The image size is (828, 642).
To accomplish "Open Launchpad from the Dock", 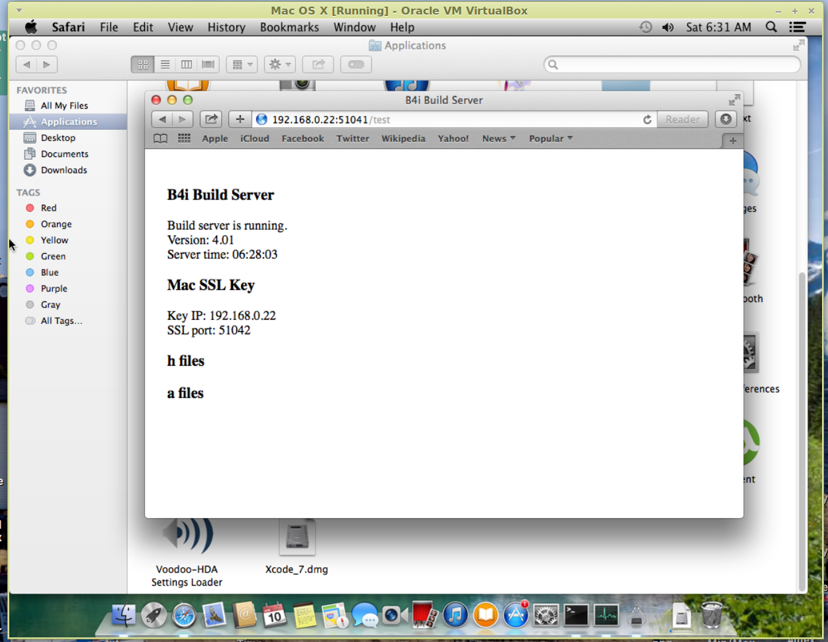I will [154, 615].
